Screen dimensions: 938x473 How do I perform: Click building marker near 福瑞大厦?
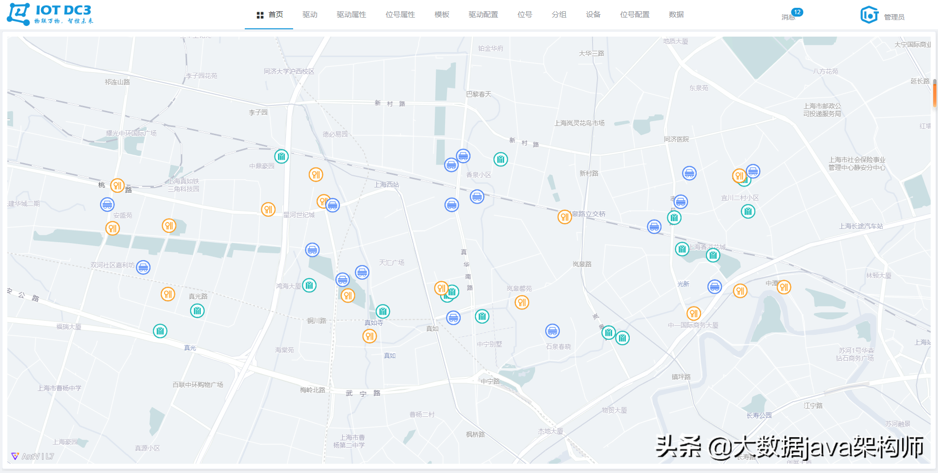pyautogui.click(x=160, y=331)
